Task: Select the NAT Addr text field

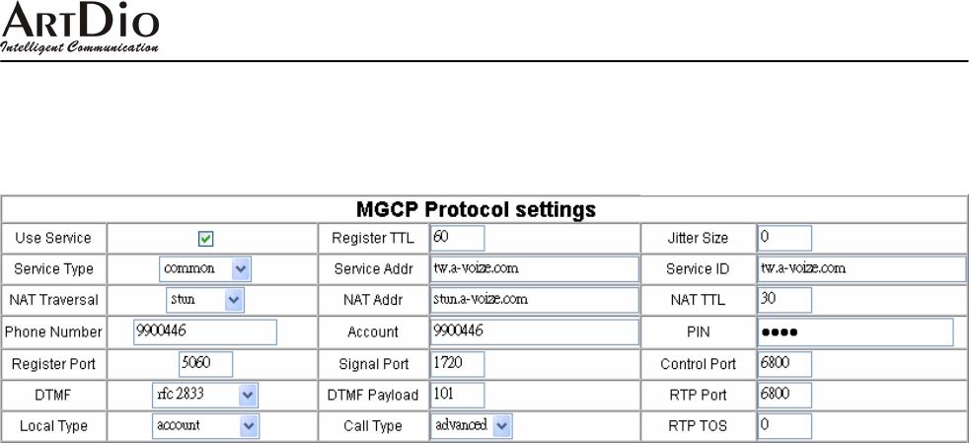Action: point(534,300)
